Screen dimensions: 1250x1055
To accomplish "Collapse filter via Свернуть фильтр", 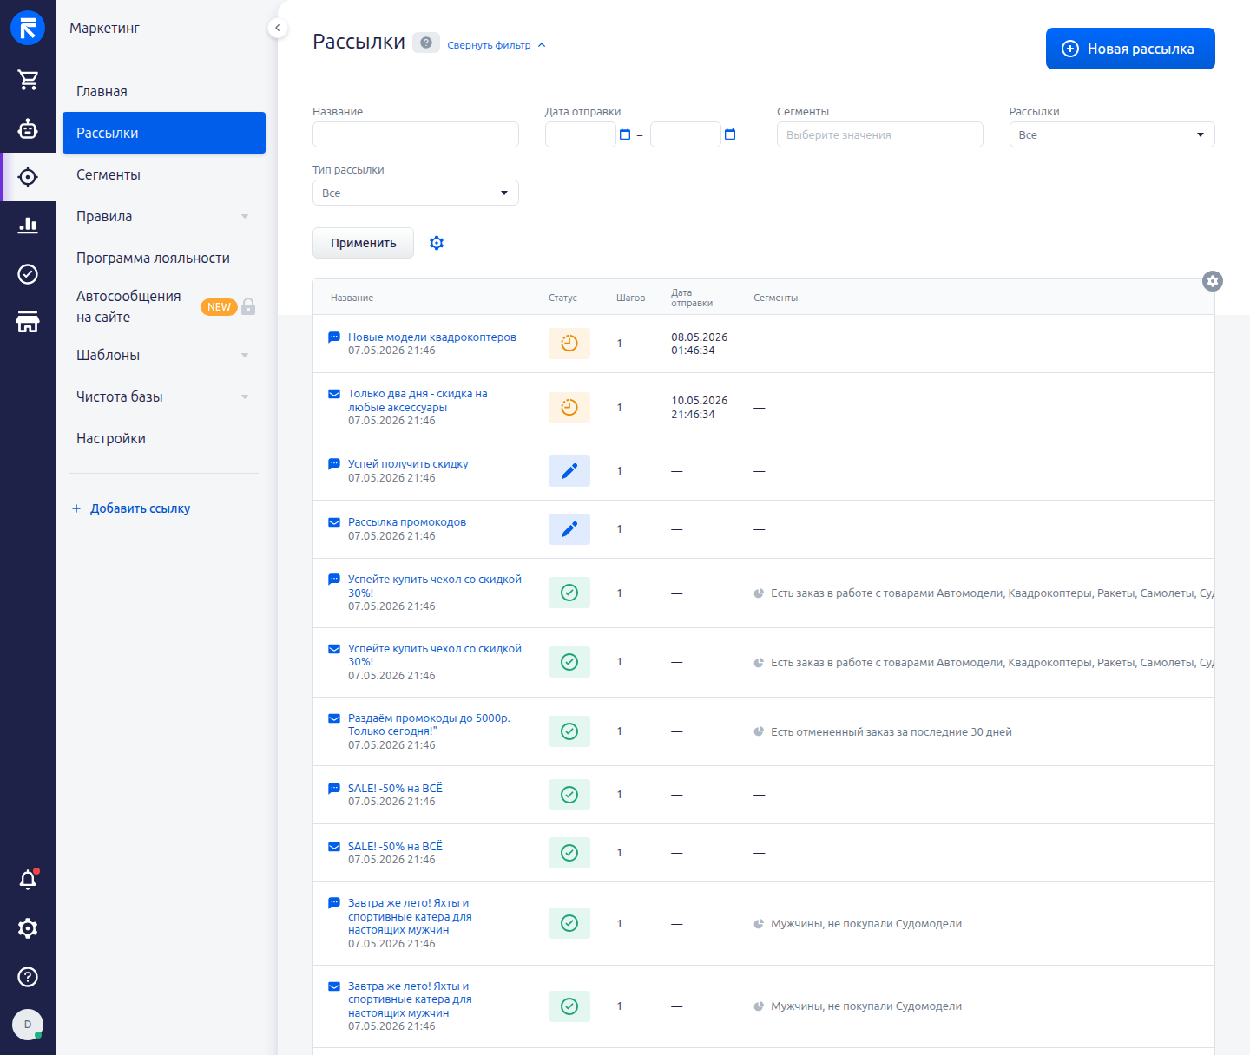I will tap(497, 45).
